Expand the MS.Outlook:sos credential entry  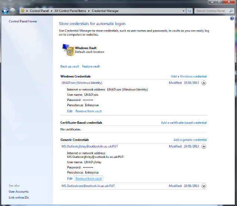tap(203, 186)
